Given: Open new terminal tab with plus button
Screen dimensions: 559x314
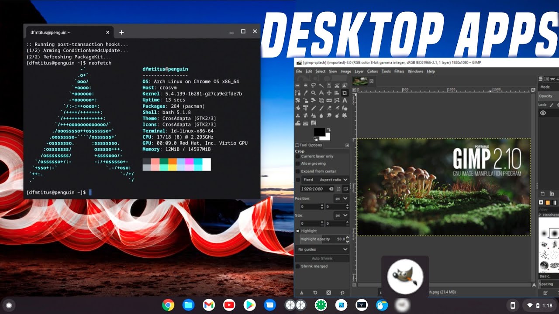Looking at the screenshot, I should [121, 32].
